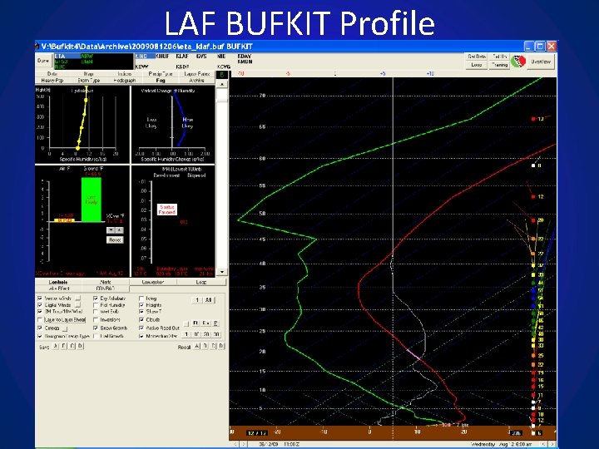Click the rightmost arrow at the bottom right corner

552,444
